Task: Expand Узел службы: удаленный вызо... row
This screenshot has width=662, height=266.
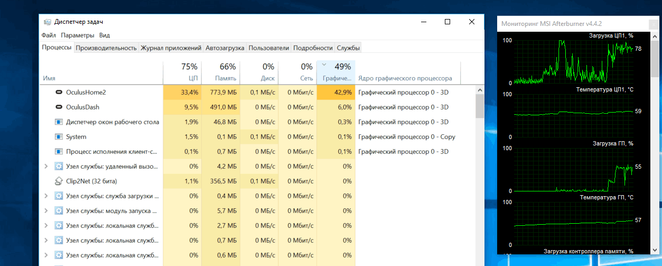Action: pyautogui.click(x=47, y=166)
